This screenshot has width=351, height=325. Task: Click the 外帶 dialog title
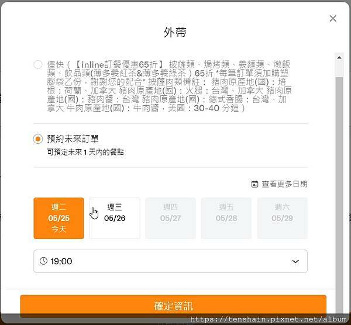(175, 33)
